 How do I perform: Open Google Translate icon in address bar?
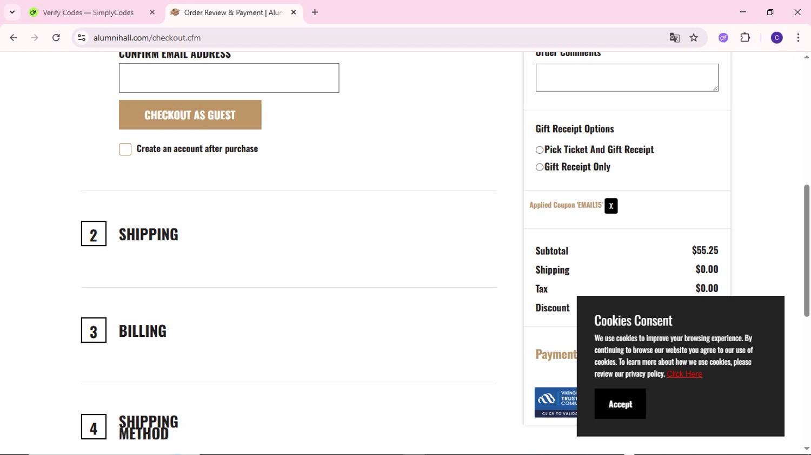[674, 38]
